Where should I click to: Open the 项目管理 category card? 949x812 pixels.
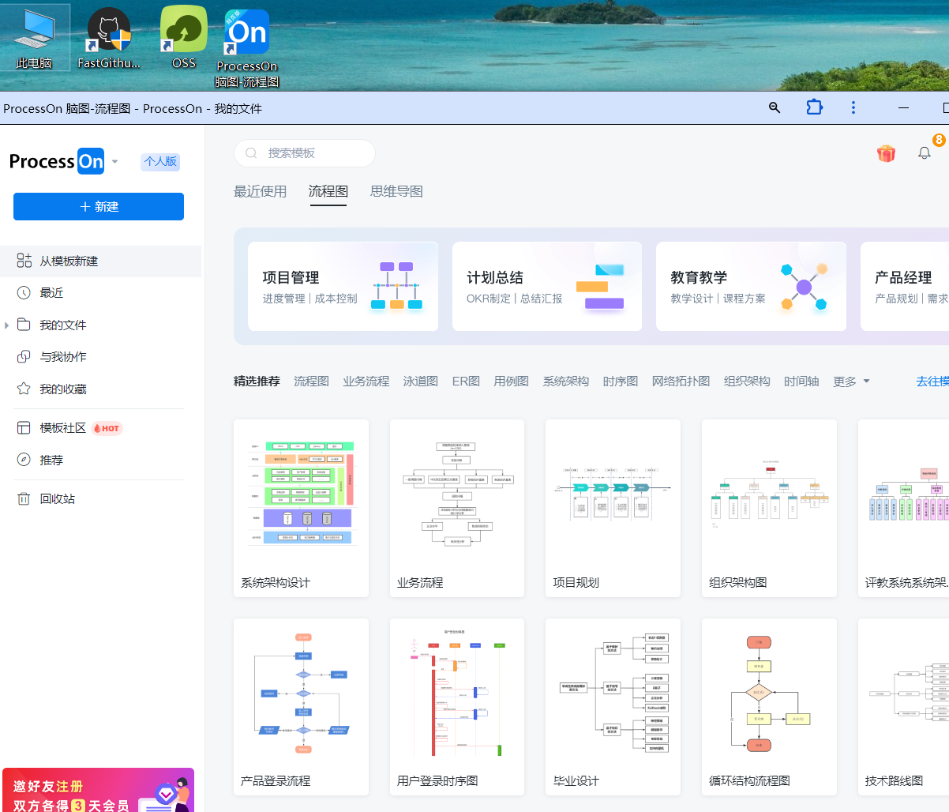343,286
